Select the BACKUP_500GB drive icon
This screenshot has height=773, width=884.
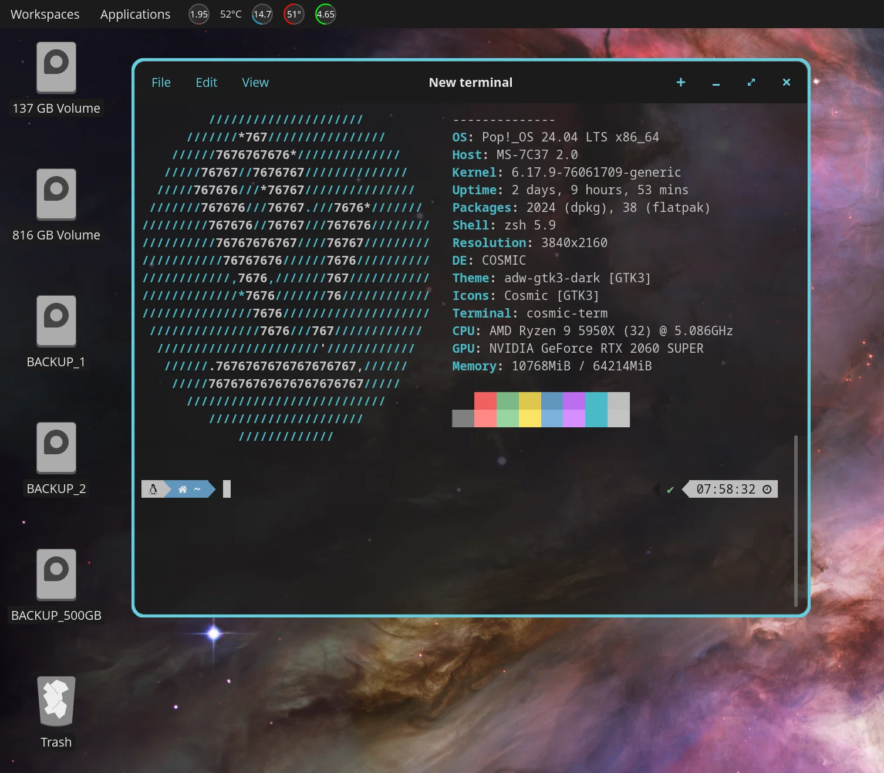click(x=56, y=575)
